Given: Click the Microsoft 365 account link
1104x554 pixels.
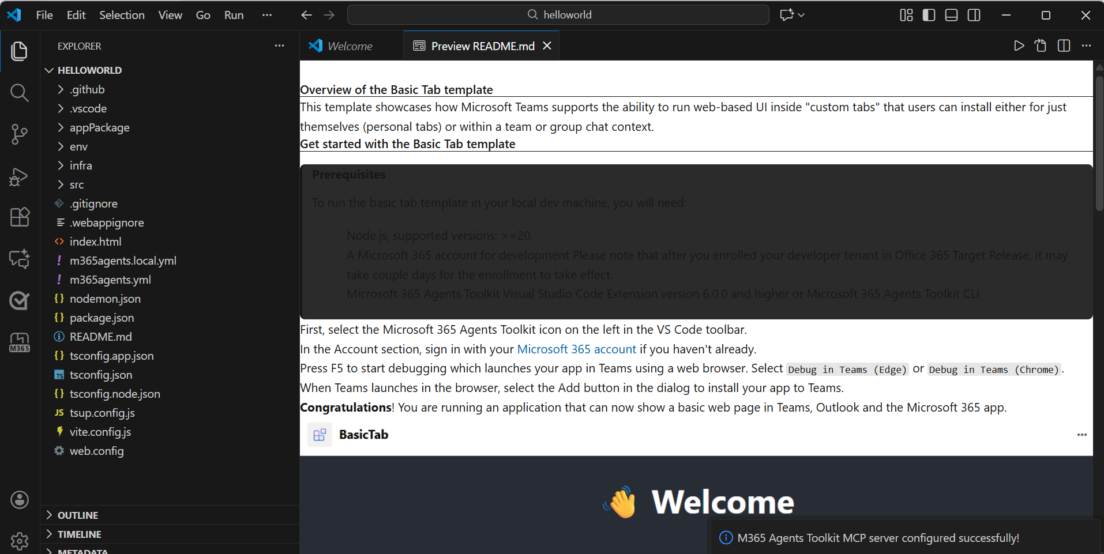Looking at the screenshot, I should [x=576, y=349].
